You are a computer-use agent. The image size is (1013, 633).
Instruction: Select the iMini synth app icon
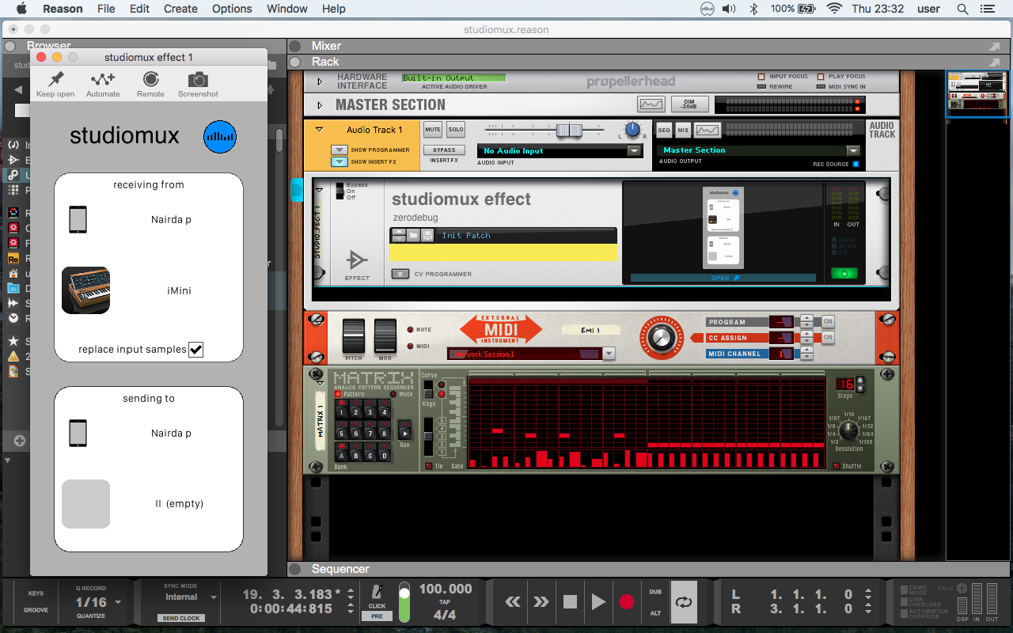point(85,290)
